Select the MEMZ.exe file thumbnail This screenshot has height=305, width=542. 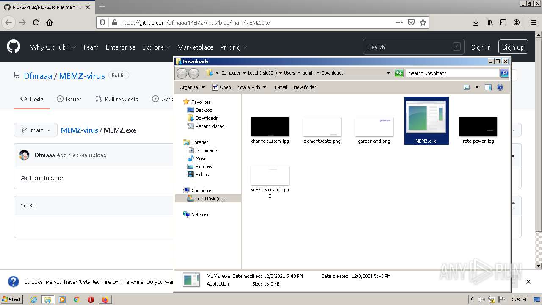coord(426,120)
